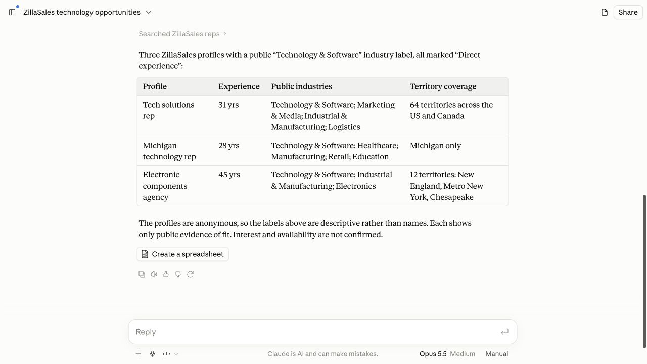Click the page vertical scrollbar
The height and width of the screenshot is (364, 647).
[x=644, y=271]
